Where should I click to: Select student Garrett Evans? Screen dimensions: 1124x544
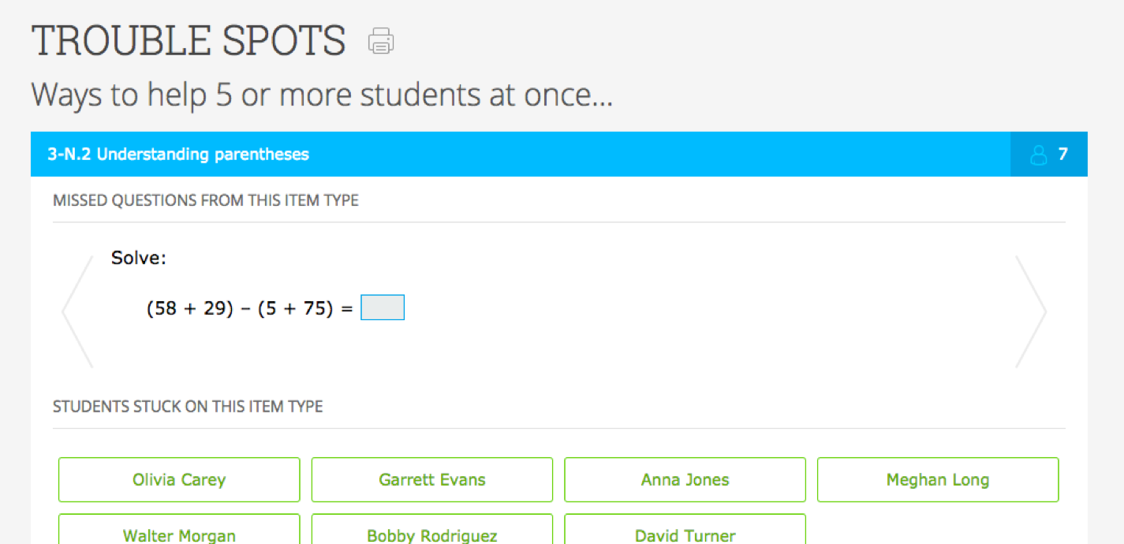coord(432,479)
